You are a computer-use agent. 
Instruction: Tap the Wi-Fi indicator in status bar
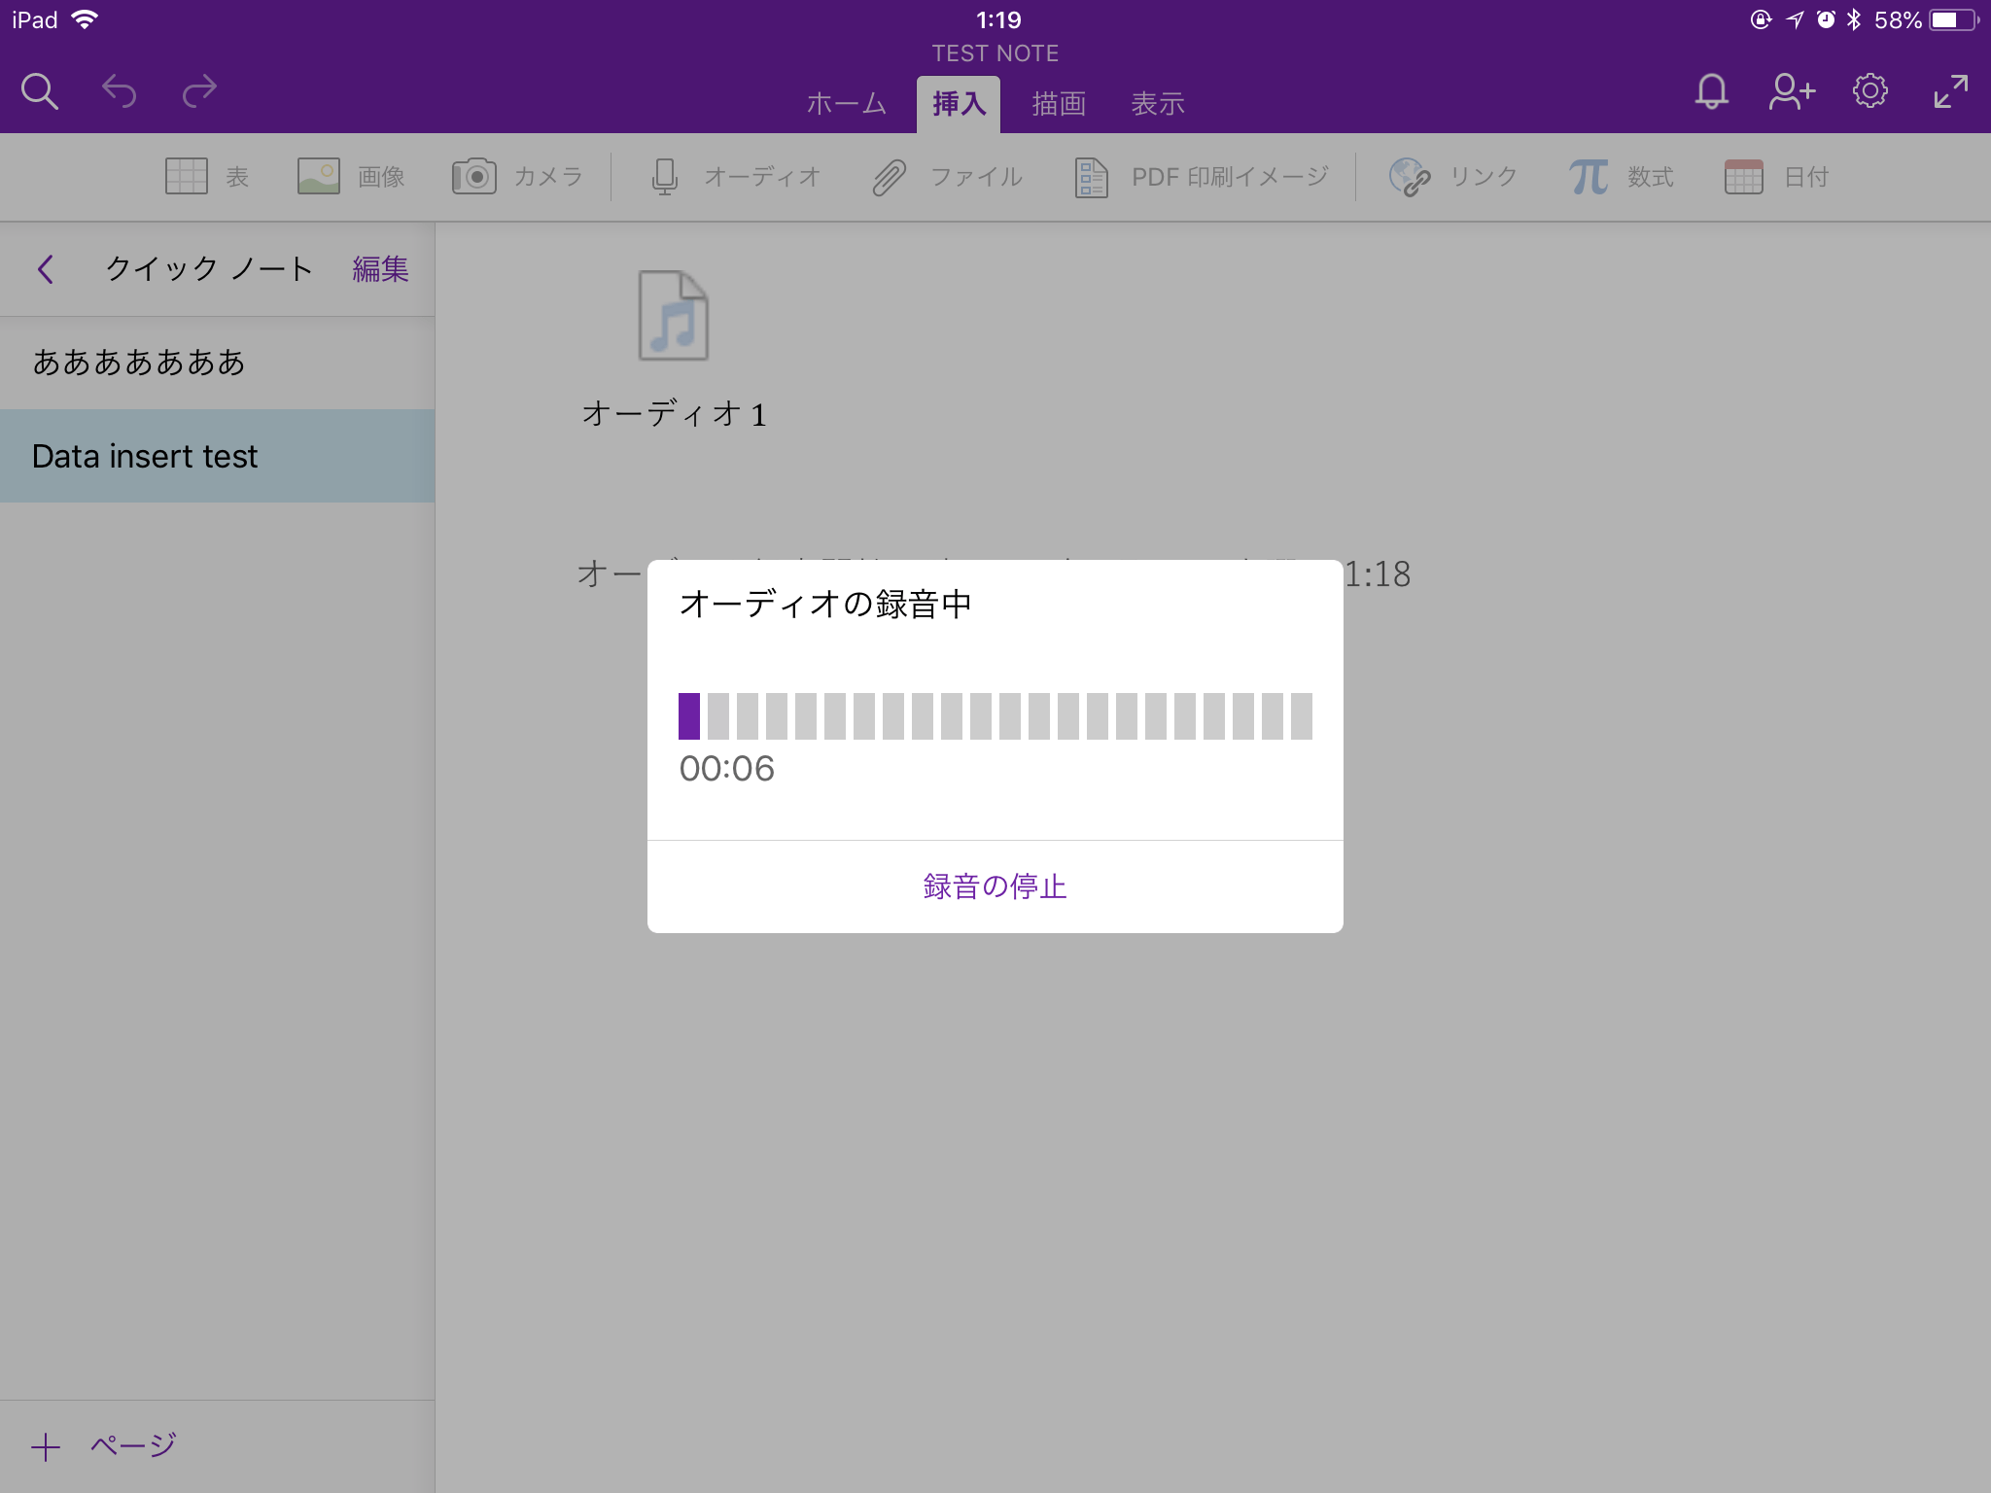(86, 19)
